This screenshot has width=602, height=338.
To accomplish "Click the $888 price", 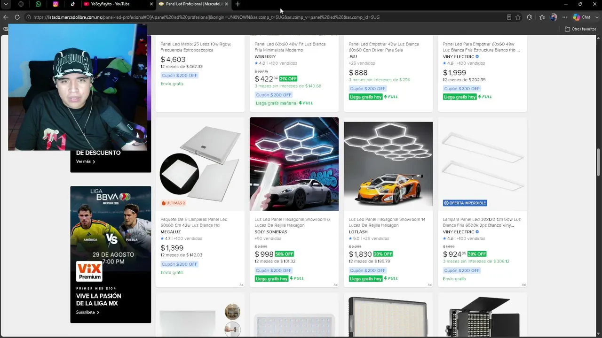I will (x=358, y=73).
